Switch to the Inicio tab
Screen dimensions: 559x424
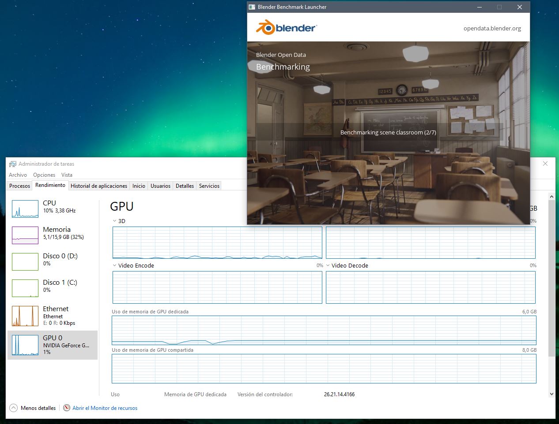click(139, 186)
